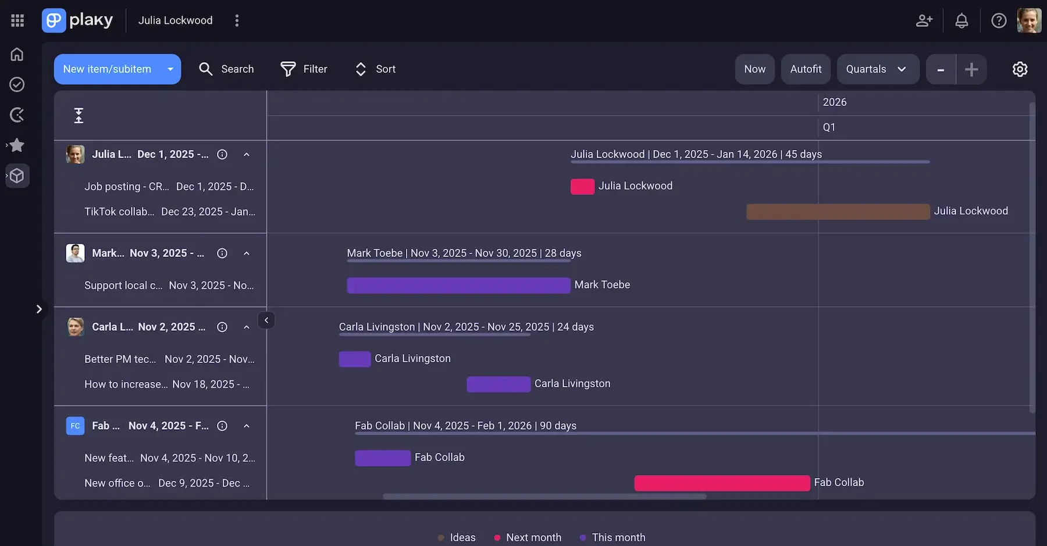Image resolution: width=1047 pixels, height=546 pixels.
Task: Click Carla's avatar in the list
Action: pos(75,327)
